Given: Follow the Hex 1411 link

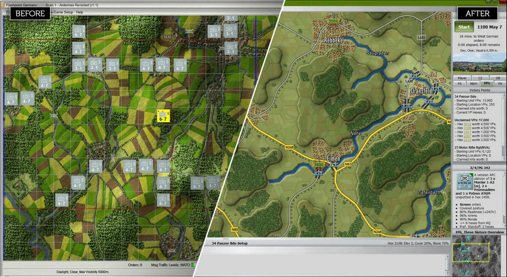Looking at the screenshot, I should tap(467, 132).
